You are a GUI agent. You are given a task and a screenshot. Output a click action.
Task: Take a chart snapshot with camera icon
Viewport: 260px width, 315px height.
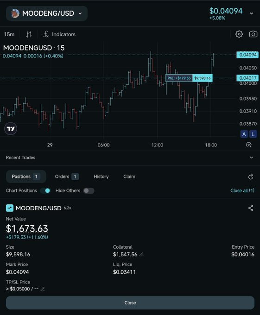click(x=253, y=34)
